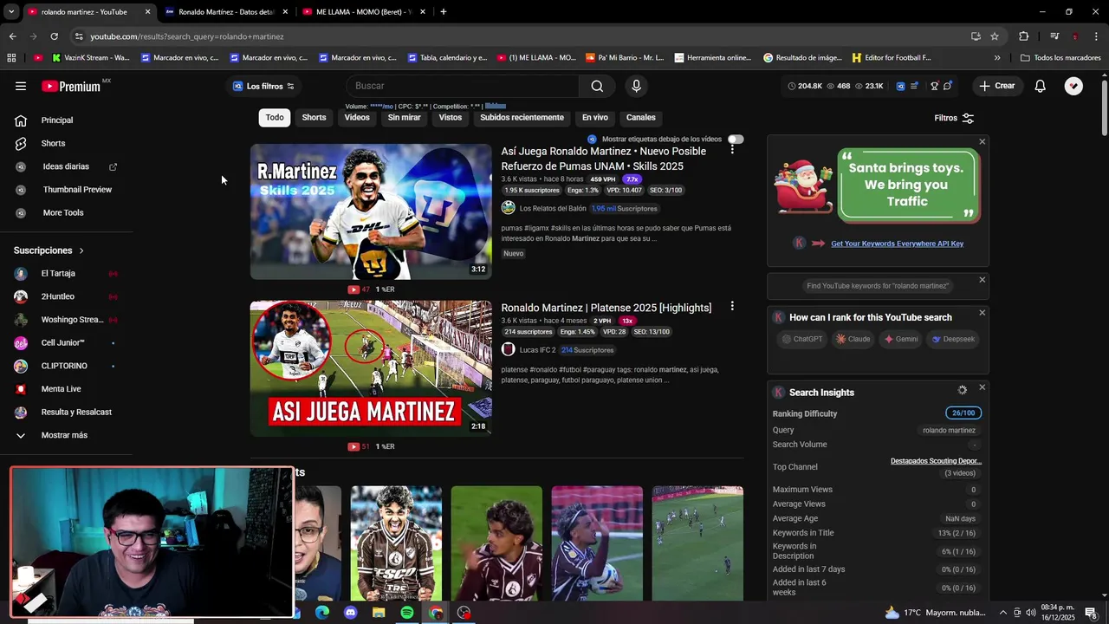Open the account avatar menu
This screenshot has height=624, width=1109.
(1073, 86)
